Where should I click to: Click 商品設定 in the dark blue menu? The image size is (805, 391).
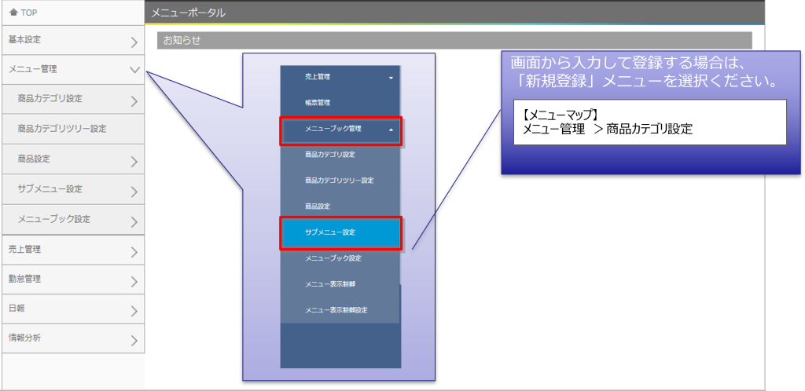[318, 206]
